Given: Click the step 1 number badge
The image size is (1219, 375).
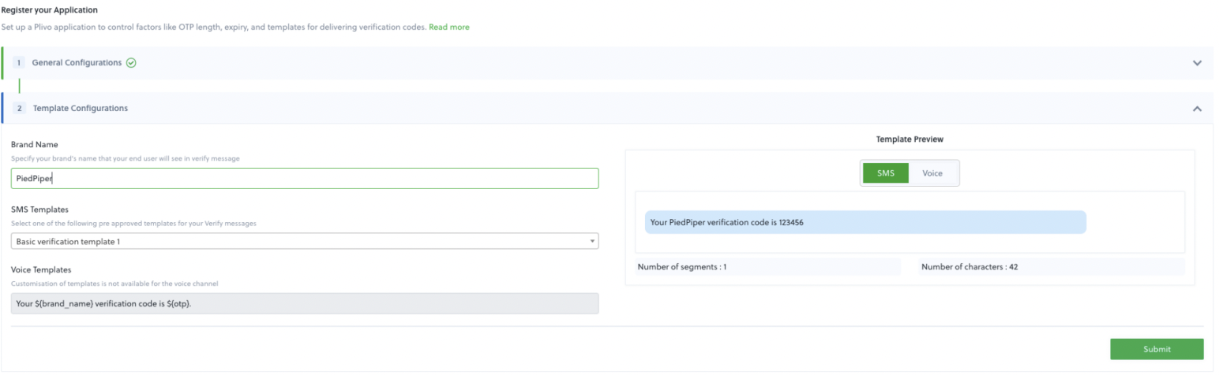Looking at the screenshot, I should (x=19, y=63).
